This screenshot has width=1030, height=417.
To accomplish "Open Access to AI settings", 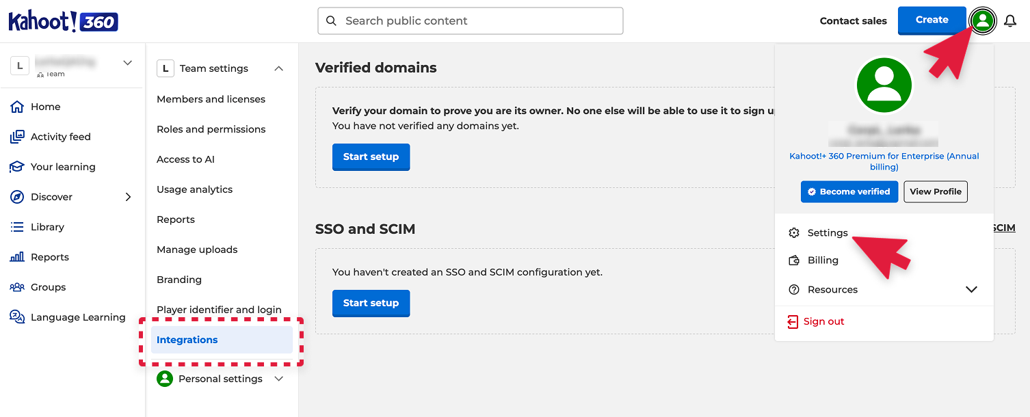I will 185,159.
